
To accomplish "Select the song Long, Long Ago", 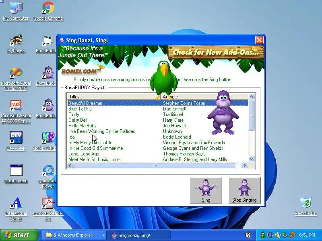I will coord(84,154).
